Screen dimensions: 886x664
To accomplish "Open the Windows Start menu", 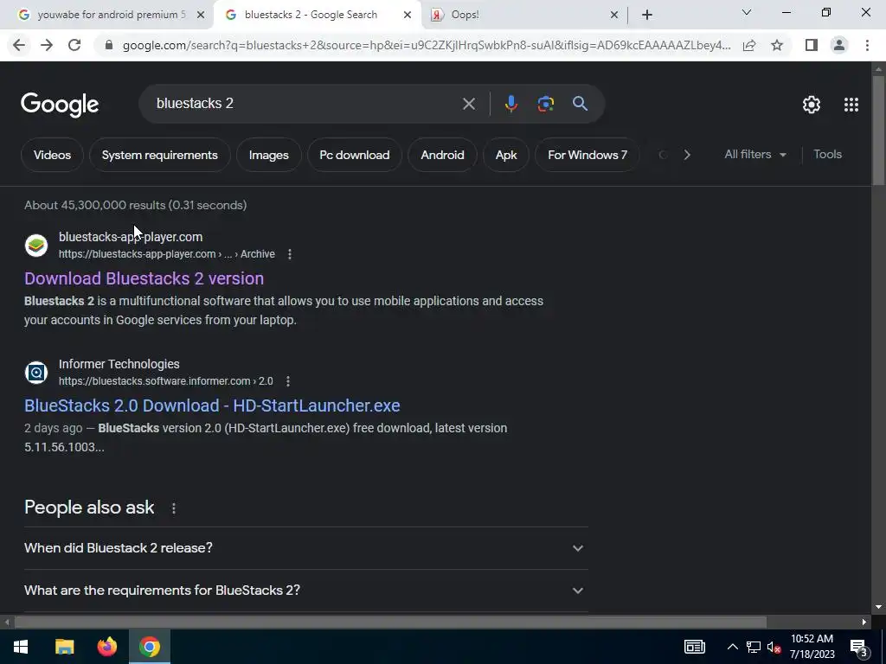I will click(x=21, y=647).
